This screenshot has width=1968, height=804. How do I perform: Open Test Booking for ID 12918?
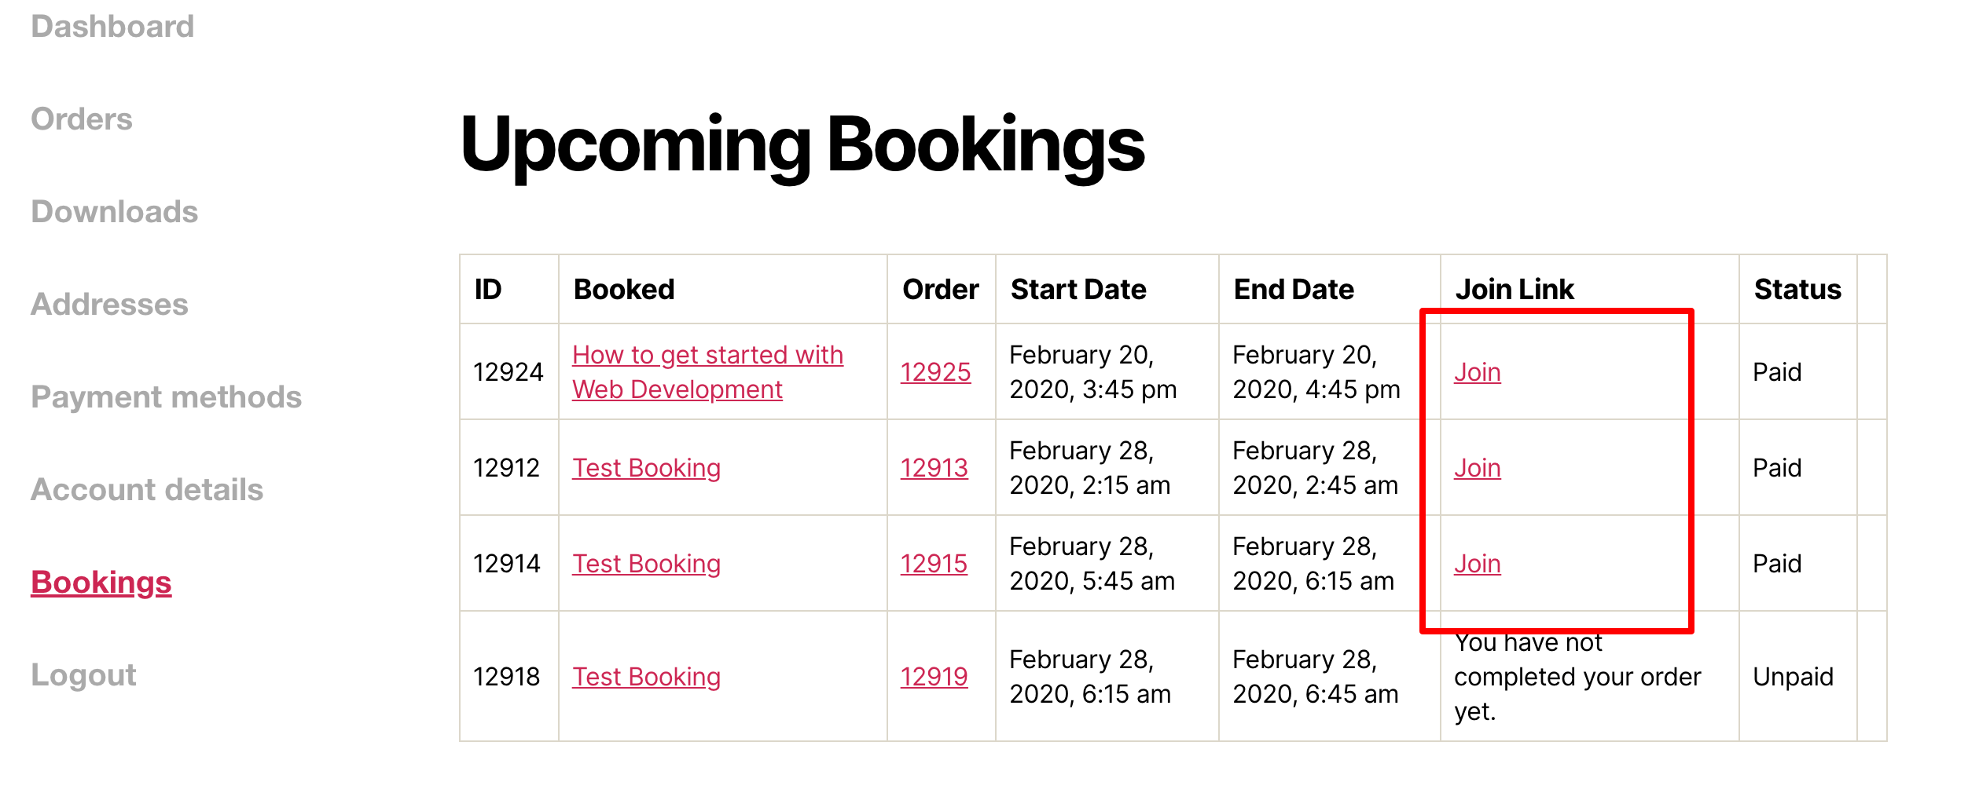coord(646,677)
